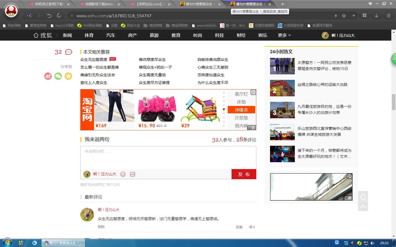
Task: Share to Qzone using the star icon
Action: tap(68, 76)
